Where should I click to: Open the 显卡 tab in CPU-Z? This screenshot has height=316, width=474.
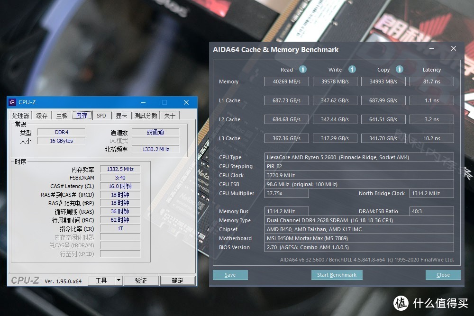121,116
